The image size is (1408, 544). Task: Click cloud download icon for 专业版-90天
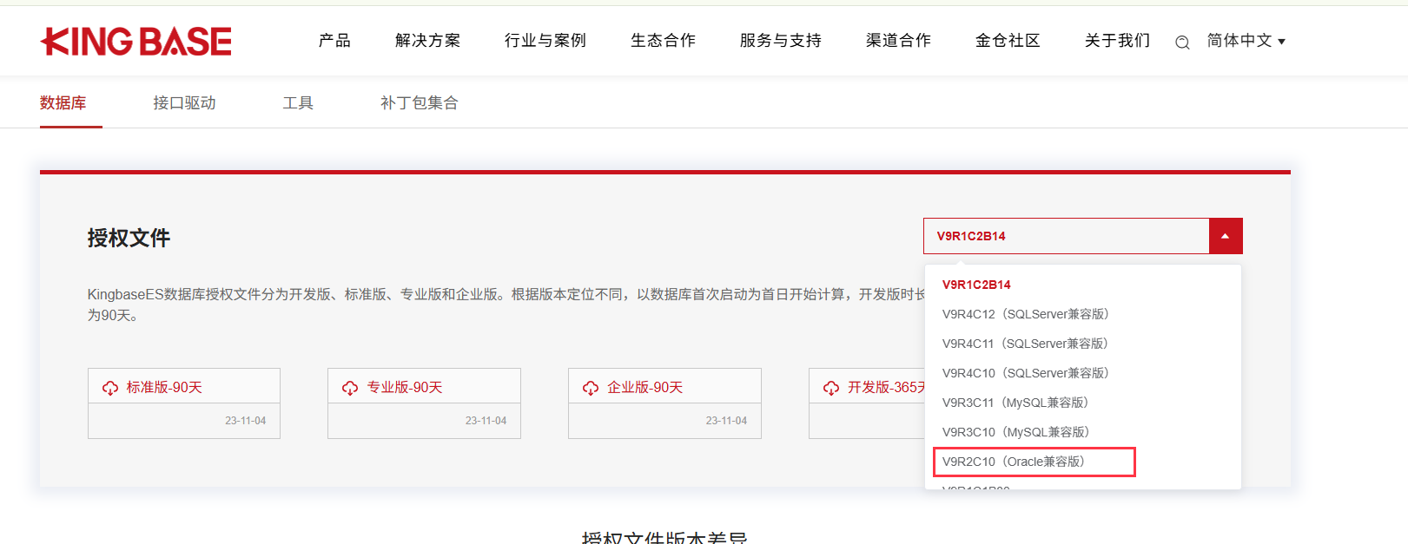click(350, 388)
